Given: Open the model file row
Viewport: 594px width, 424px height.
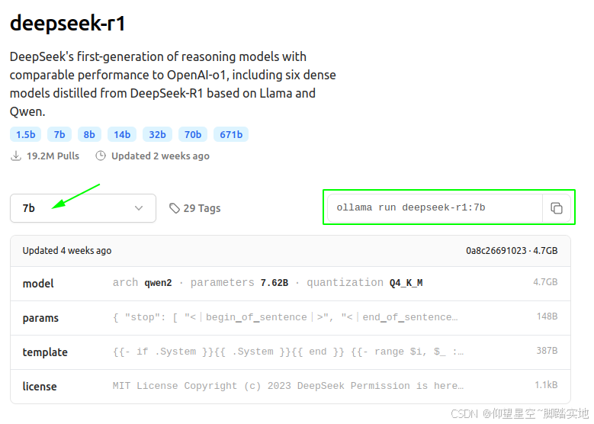Looking at the screenshot, I should (291, 284).
